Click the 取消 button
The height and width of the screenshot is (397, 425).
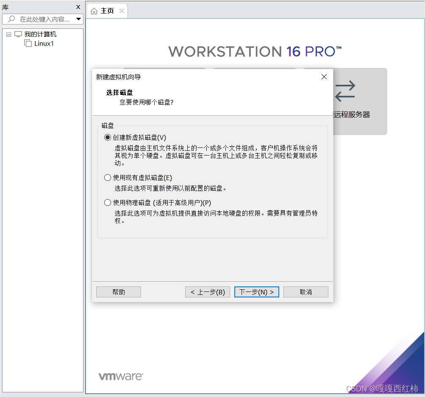[x=306, y=292]
